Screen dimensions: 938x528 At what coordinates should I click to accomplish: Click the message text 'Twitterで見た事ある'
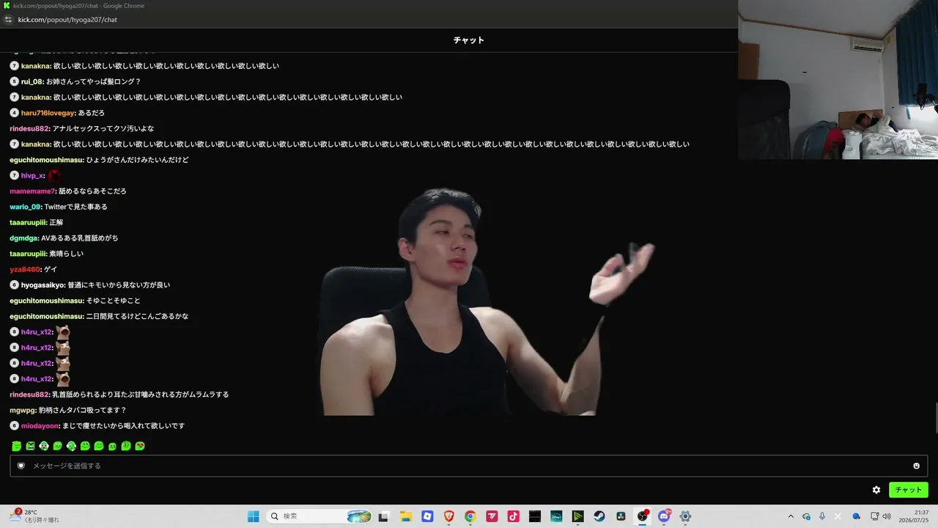(x=76, y=207)
